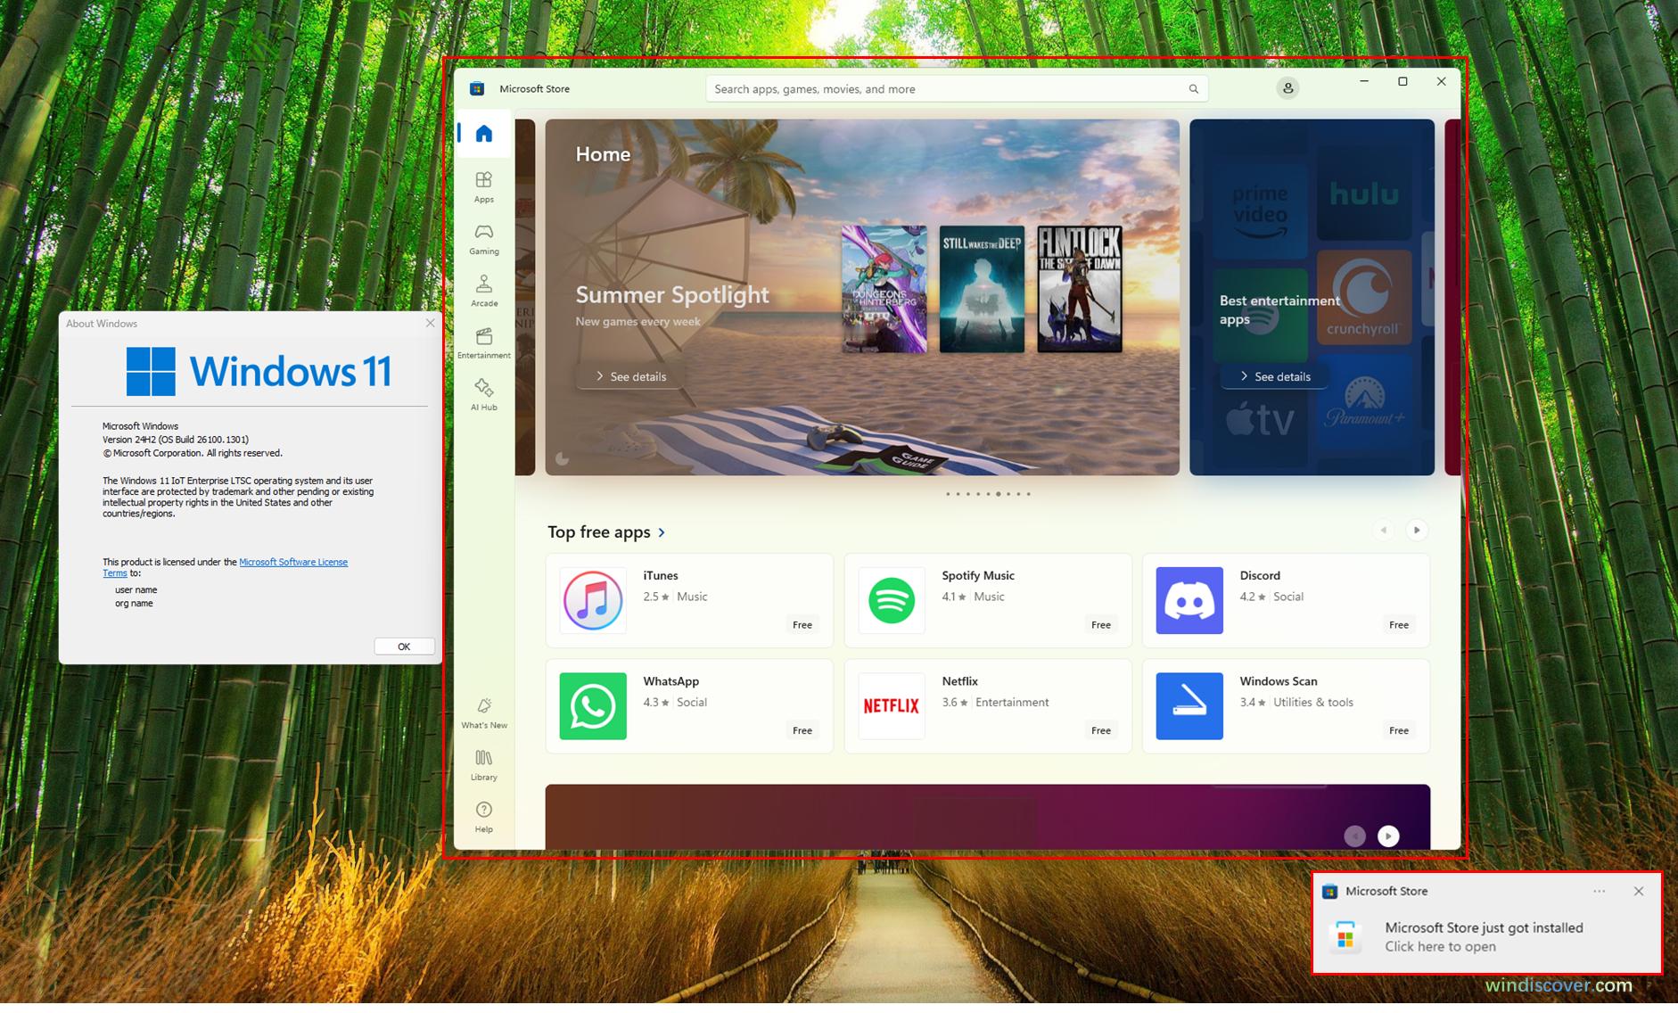Open the user account profile icon

(1287, 88)
